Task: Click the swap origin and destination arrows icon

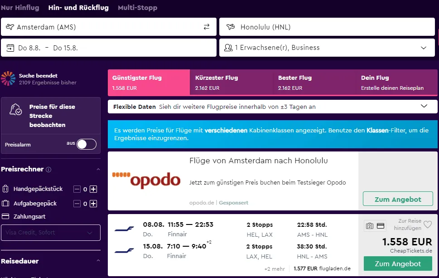Action: pos(207,27)
